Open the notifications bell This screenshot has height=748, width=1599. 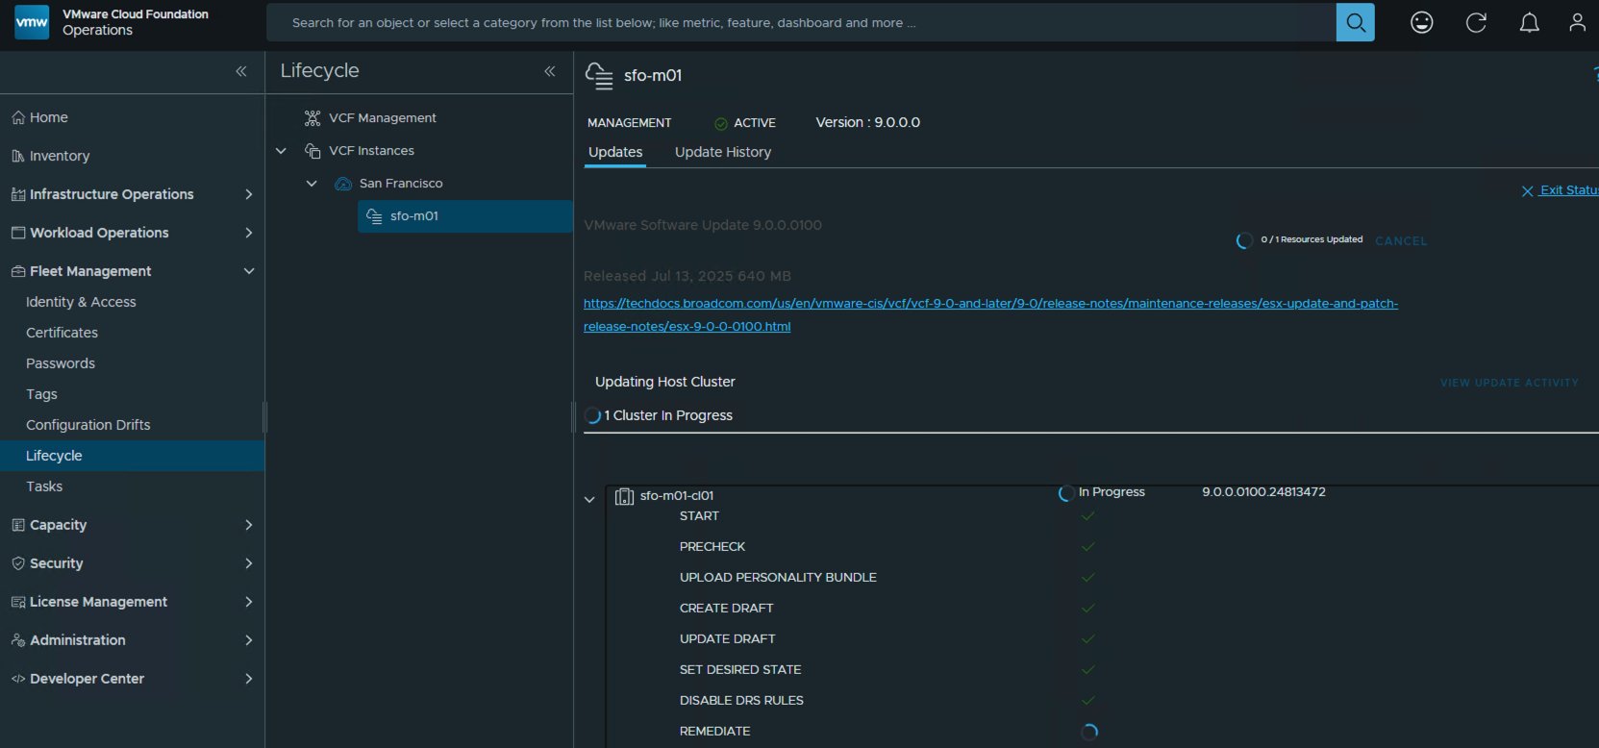point(1529,22)
